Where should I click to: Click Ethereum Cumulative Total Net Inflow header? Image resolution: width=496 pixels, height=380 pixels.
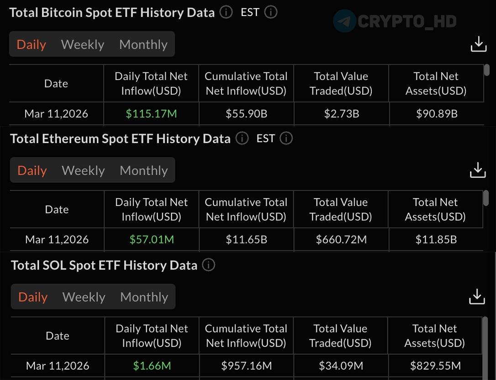click(246, 209)
